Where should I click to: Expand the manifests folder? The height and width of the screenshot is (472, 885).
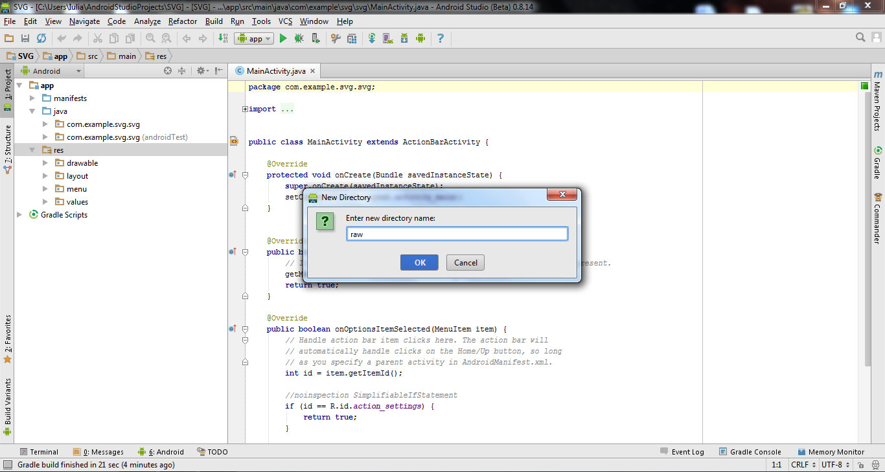[x=32, y=98]
